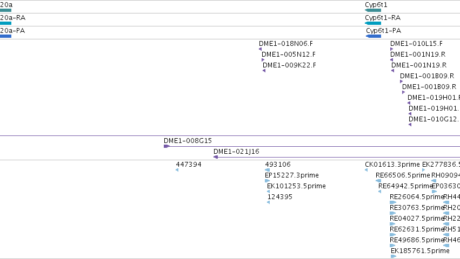Viewport: 460px width, 259px height.
Task: Click the EP15227.3prime feature glyph
Action: (267, 181)
